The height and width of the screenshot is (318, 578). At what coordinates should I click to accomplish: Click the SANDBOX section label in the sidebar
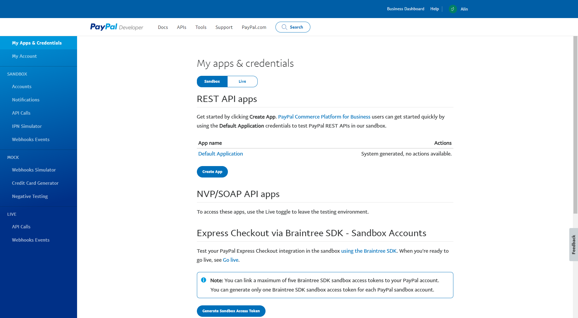pos(17,74)
